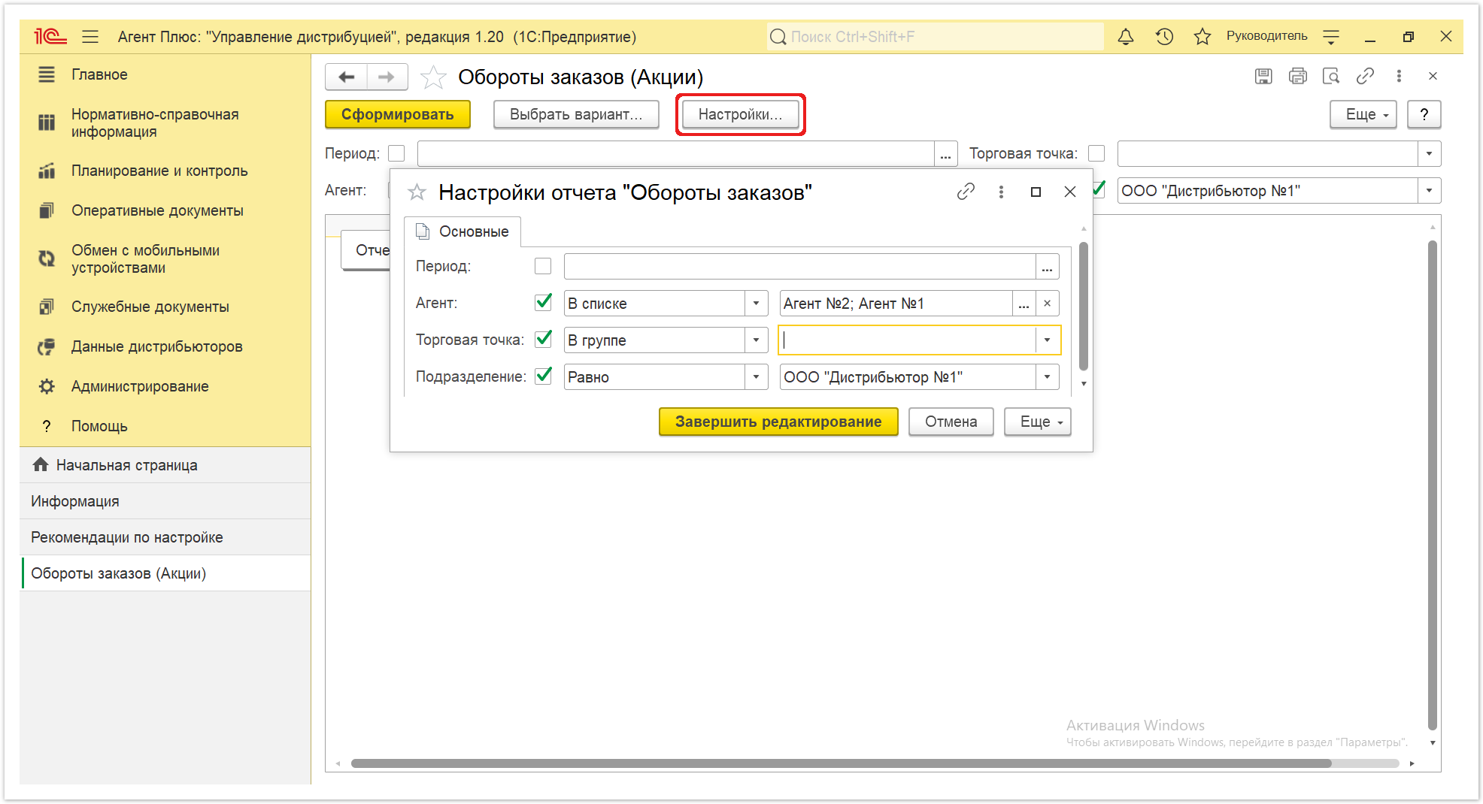Uncheck Торговая точка filter in dialog
This screenshot has width=1483, height=804.
[x=543, y=339]
